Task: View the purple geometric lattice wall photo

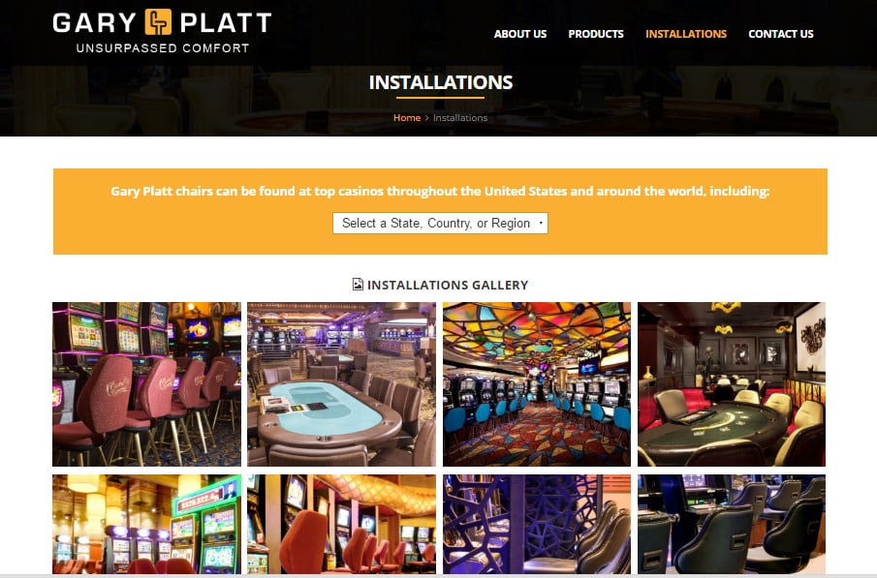Action: pyautogui.click(x=537, y=525)
